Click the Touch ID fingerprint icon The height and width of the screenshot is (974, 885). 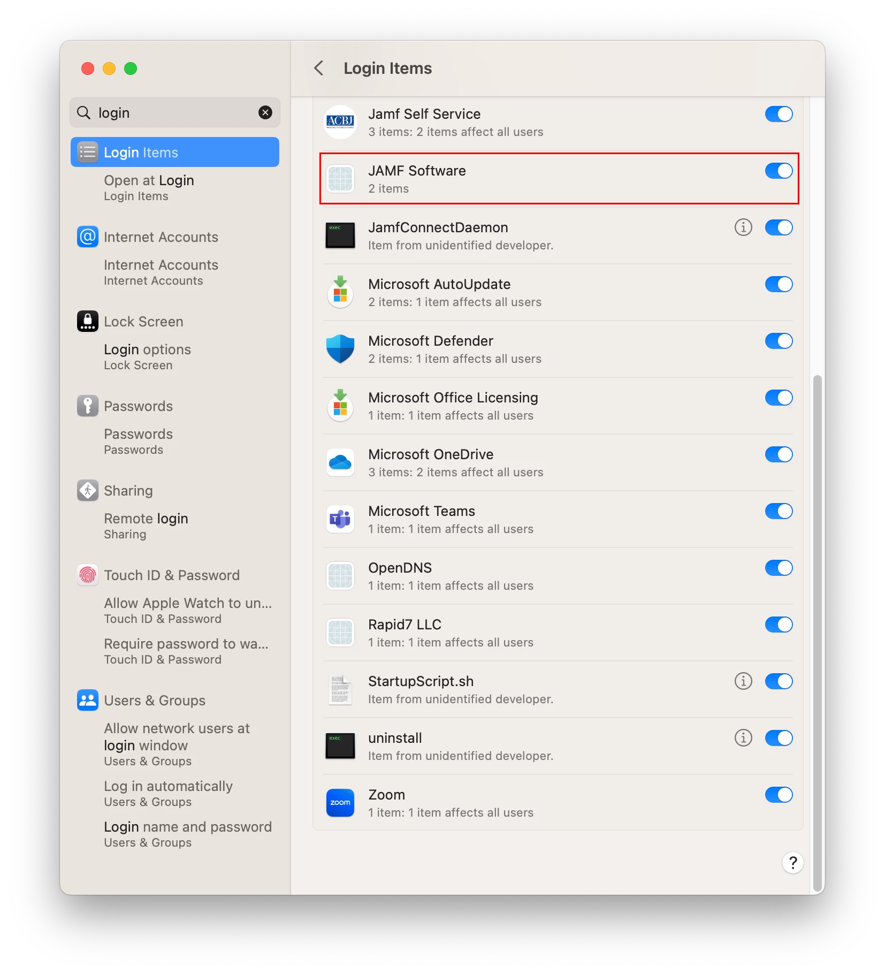(88, 575)
